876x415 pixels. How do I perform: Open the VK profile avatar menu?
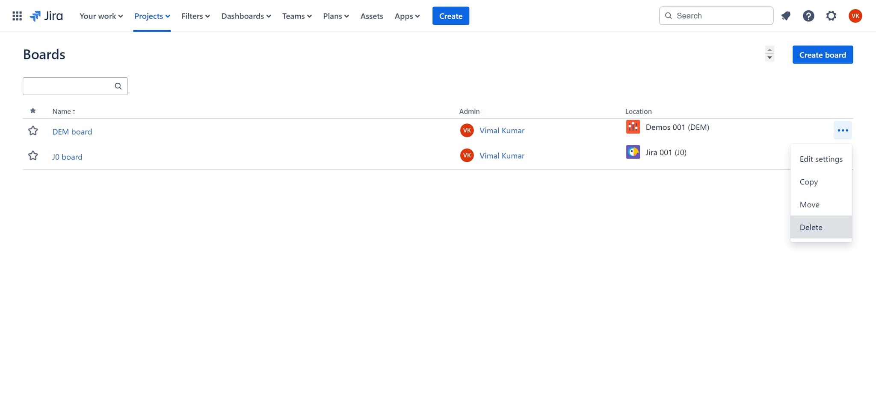(x=855, y=16)
